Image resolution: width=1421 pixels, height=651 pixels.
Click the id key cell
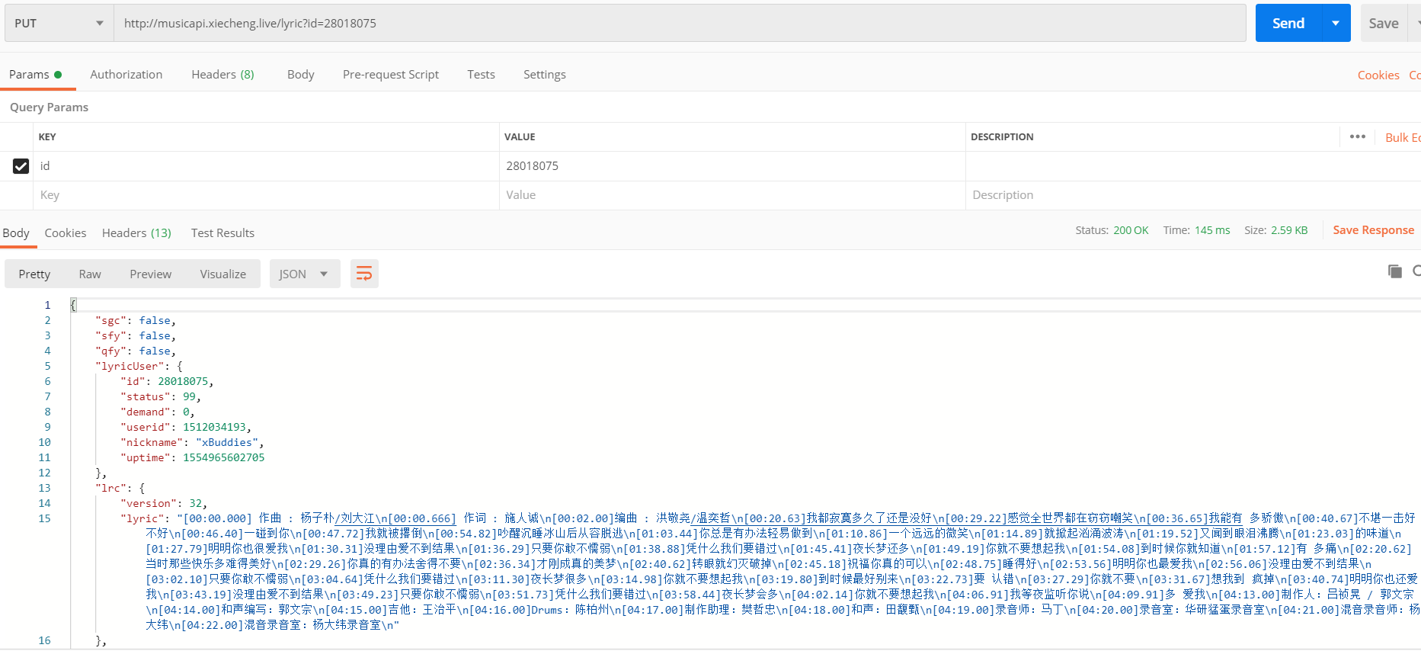pos(267,166)
